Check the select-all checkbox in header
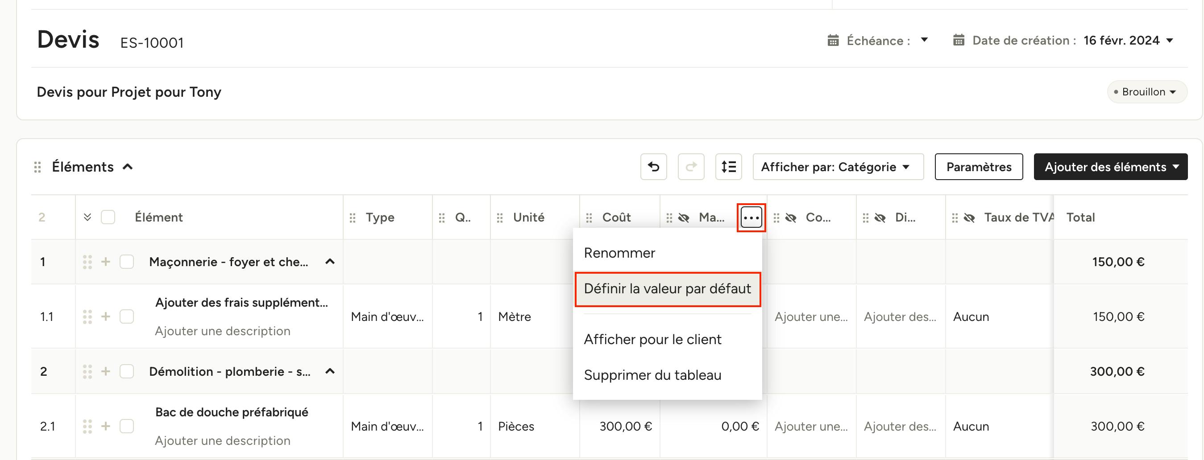1204x460 pixels. [x=108, y=217]
